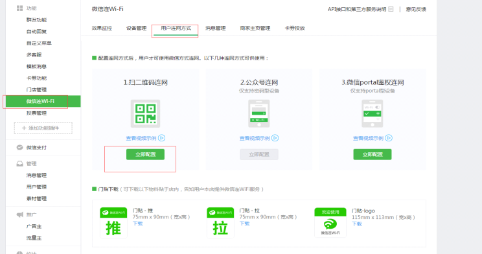Viewport: 482px width, 254px height.
Task: Play video icon under portal鉴权连网
Action: click(x=389, y=138)
